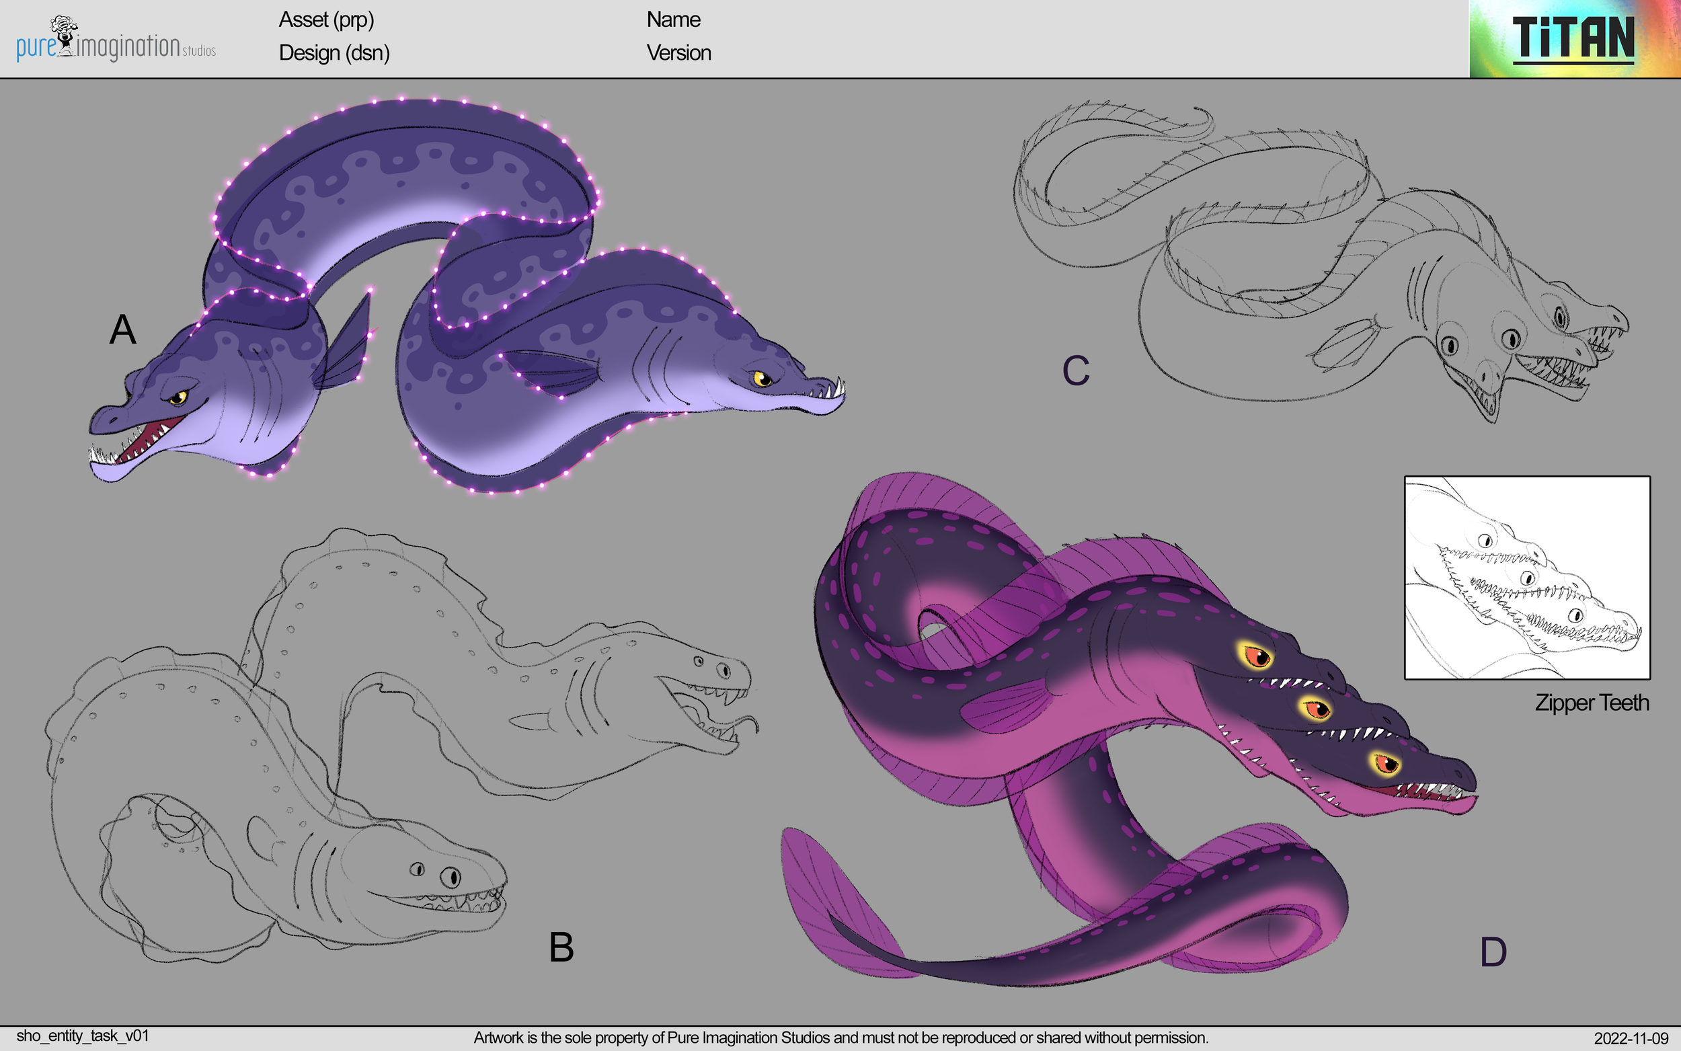The height and width of the screenshot is (1051, 1681).
Task: Select the Design (dsn) entry
Action: [334, 53]
